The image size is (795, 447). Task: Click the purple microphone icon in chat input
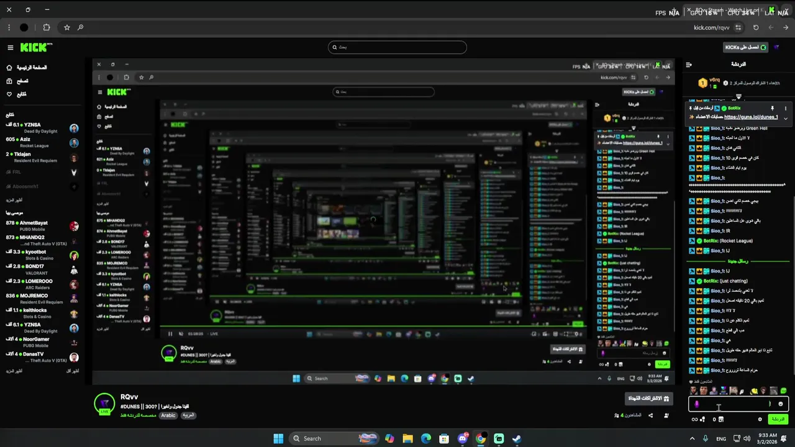click(696, 404)
